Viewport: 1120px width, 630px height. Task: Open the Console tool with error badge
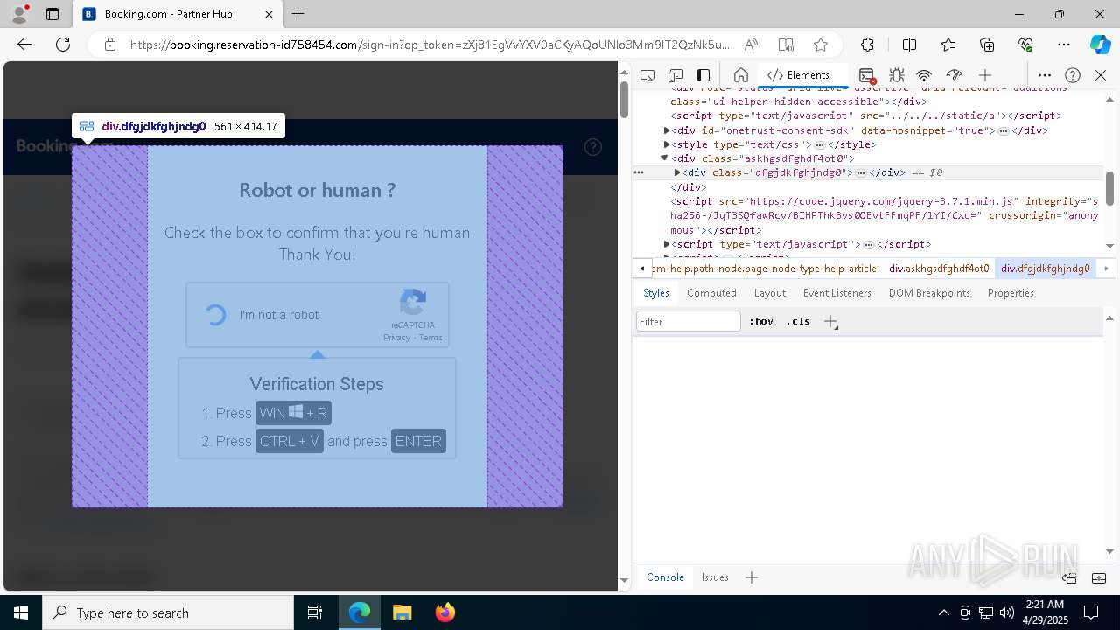[x=867, y=75]
